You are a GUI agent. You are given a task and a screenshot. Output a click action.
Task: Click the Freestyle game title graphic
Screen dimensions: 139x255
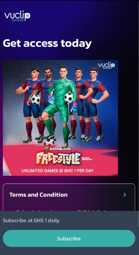(58, 159)
